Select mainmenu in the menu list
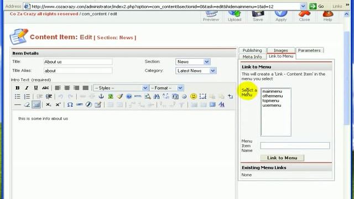Screen dimensions: 354x199 272,91
